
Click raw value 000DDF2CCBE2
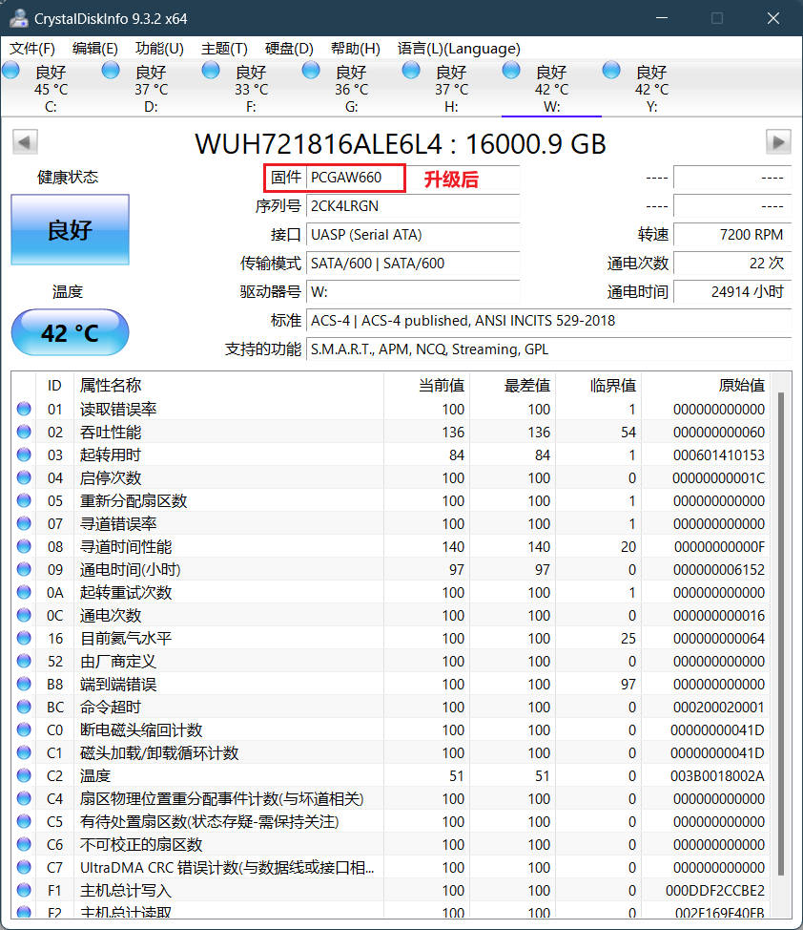(x=715, y=890)
